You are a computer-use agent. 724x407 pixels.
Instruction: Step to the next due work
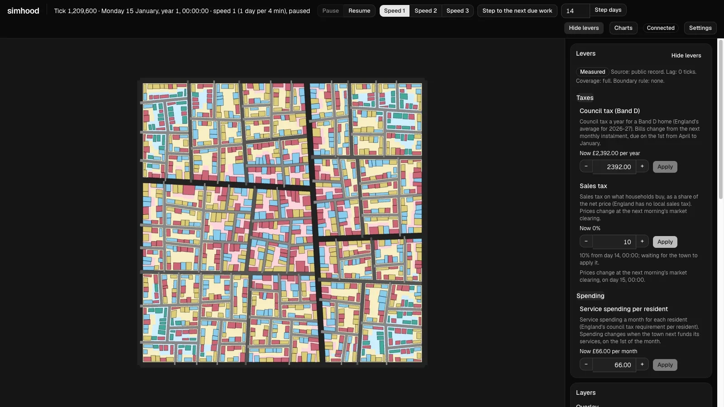click(x=517, y=11)
